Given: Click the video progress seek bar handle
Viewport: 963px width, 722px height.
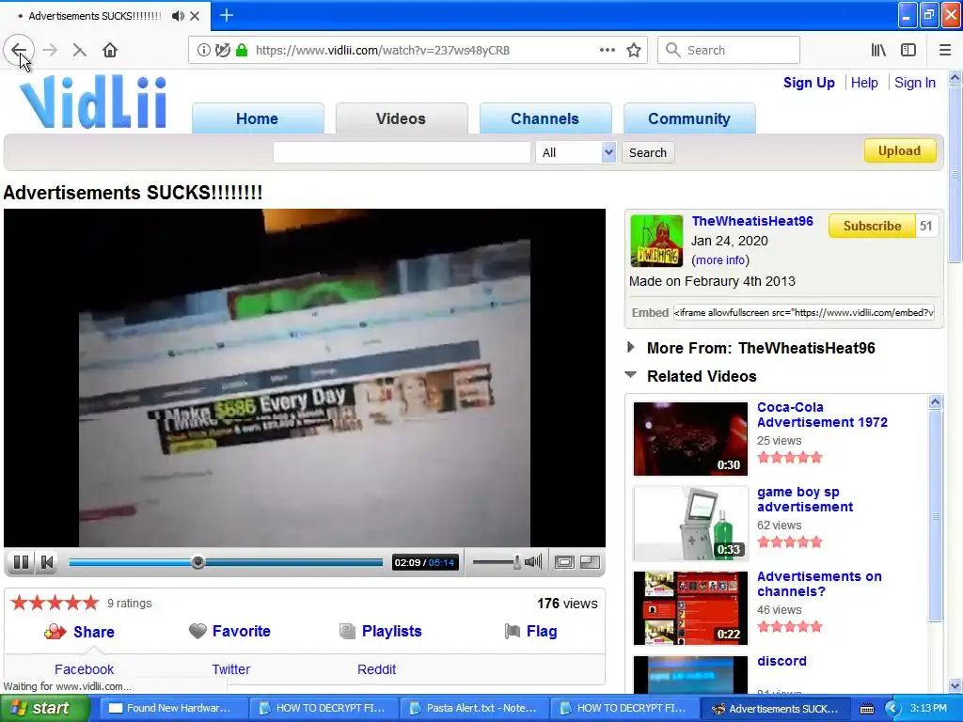Looking at the screenshot, I should point(197,562).
